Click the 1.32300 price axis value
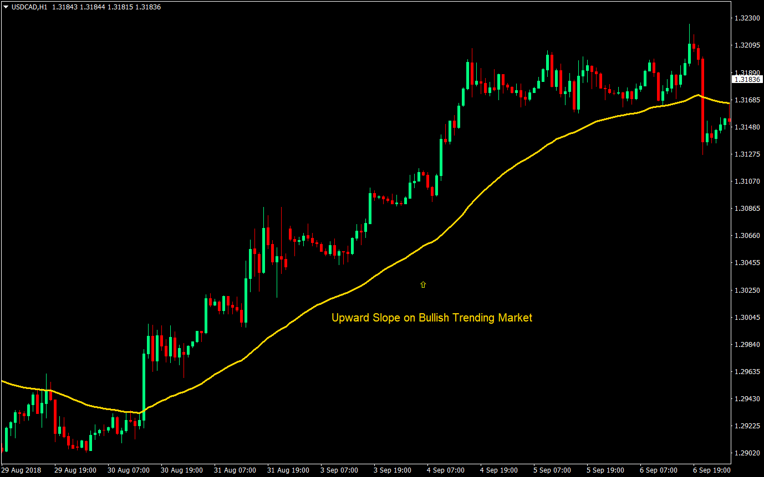Image resolution: width=764 pixels, height=477 pixels. [747, 18]
